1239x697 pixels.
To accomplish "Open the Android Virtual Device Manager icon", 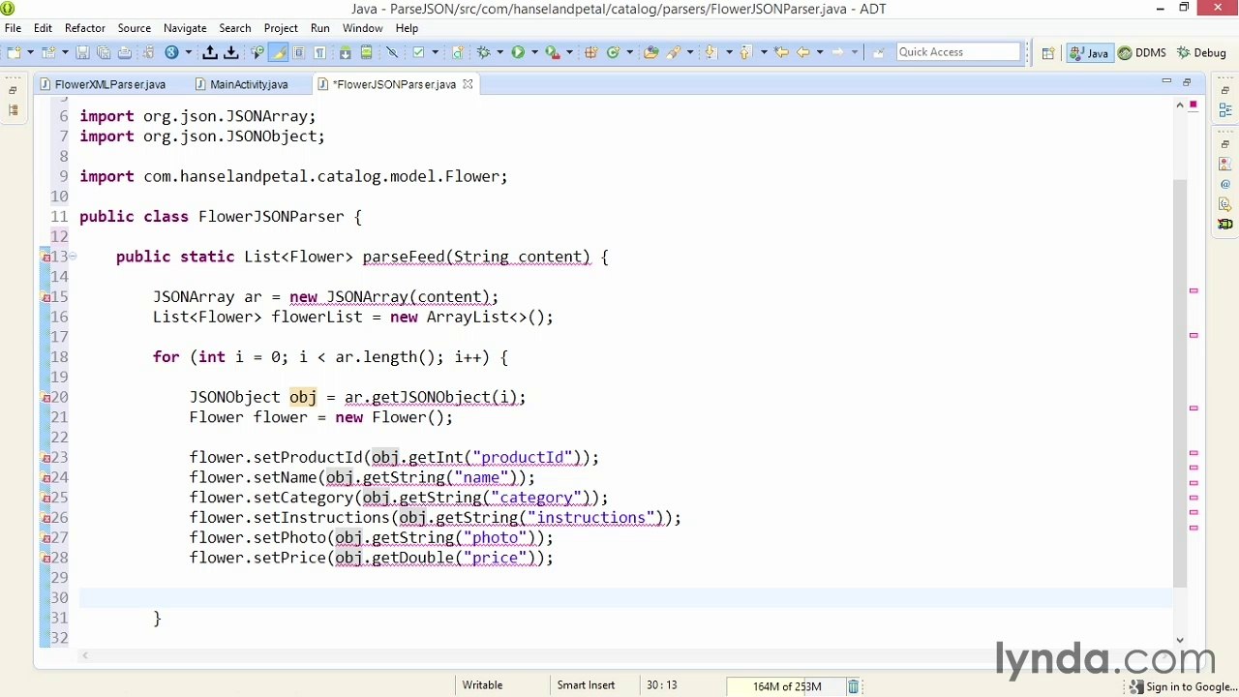I will (366, 52).
